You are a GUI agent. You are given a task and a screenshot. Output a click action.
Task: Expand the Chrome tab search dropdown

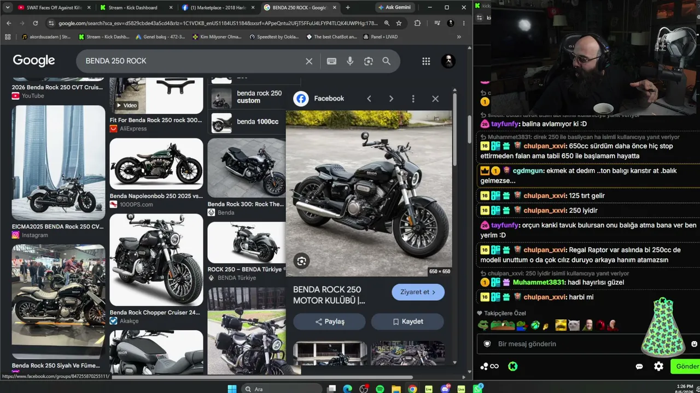[9, 8]
